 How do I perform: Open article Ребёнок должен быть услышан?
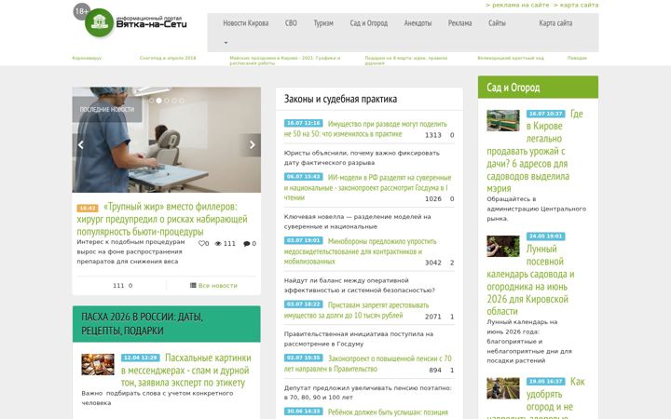tap(388, 412)
